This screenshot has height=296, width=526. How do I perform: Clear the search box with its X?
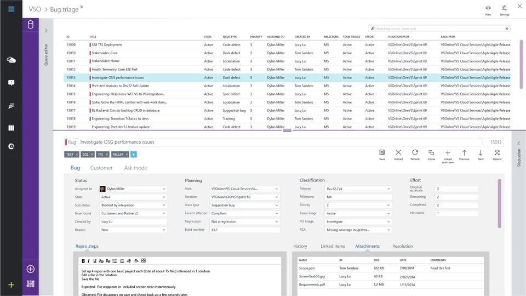point(506,29)
